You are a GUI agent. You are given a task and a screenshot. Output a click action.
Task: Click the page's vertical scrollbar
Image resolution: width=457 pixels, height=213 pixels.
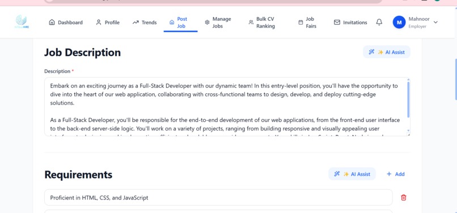(455, 79)
